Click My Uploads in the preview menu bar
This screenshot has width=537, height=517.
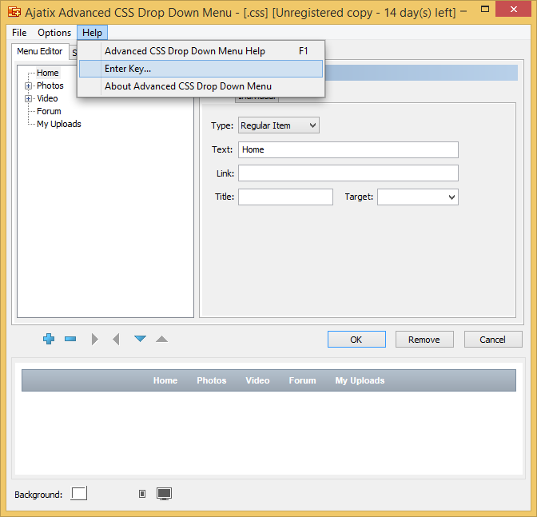(x=360, y=380)
